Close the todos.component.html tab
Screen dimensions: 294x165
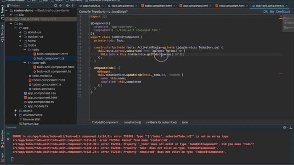click(x=174, y=6)
